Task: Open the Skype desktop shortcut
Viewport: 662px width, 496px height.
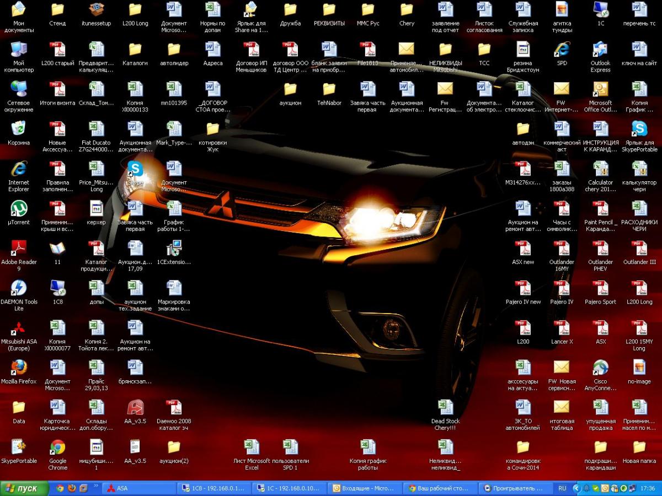Action: click(x=135, y=170)
